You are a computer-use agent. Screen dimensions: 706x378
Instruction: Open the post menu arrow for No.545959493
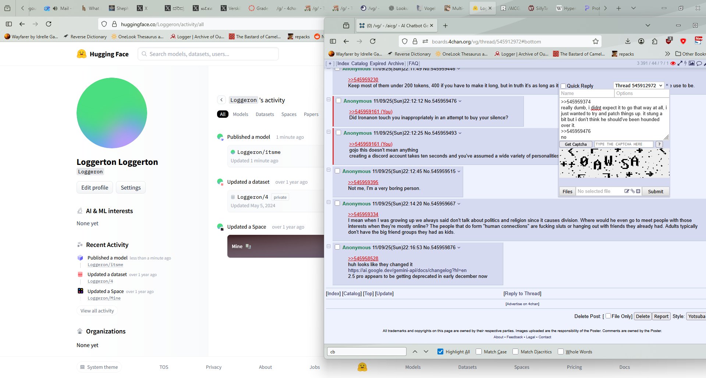pyautogui.click(x=460, y=133)
